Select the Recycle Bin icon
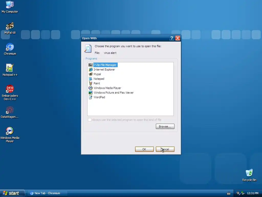The height and width of the screenshot is (197, 262). click(249, 175)
